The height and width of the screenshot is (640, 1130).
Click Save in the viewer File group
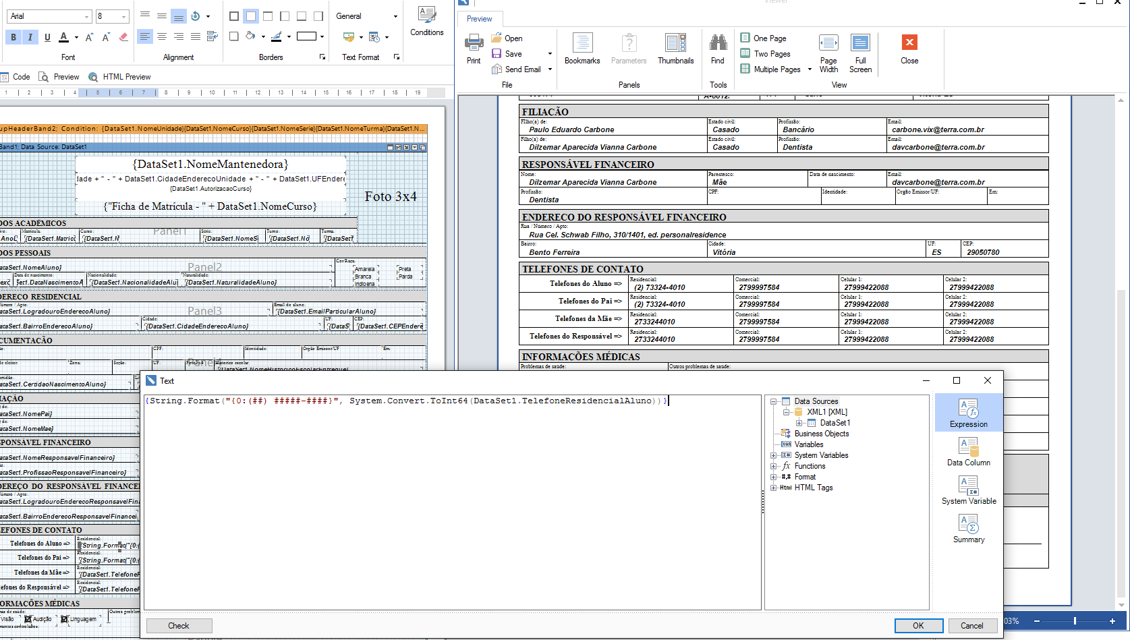click(x=507, y=54)
